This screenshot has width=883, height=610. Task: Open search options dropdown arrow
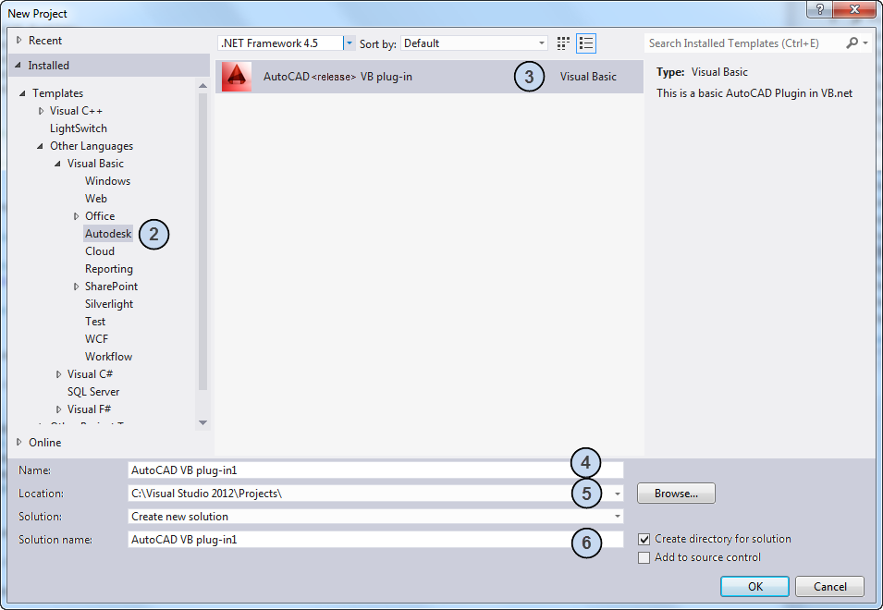(x=865, y=43)
